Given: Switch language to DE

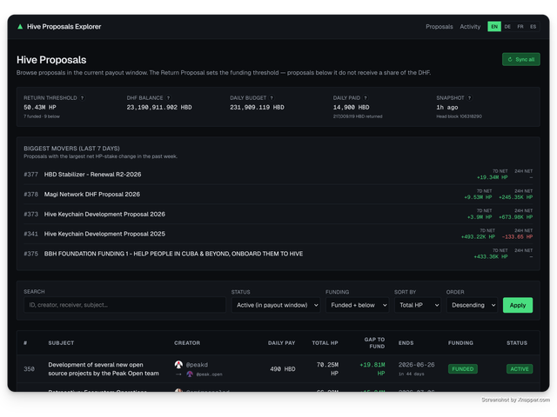Looking at the screenshot, I should pos(507,27).
